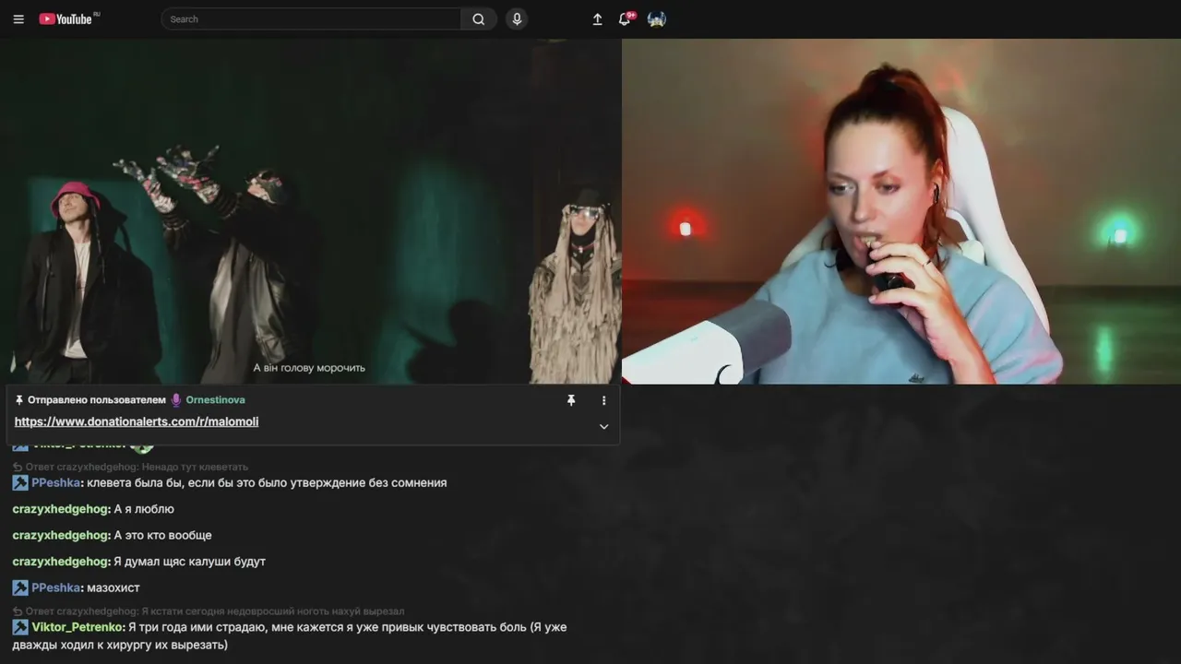Viewport: 1181px width, 664px height.
Task: Open the donationalerts.com/r/malomoli link
Action: coord(137,421)
